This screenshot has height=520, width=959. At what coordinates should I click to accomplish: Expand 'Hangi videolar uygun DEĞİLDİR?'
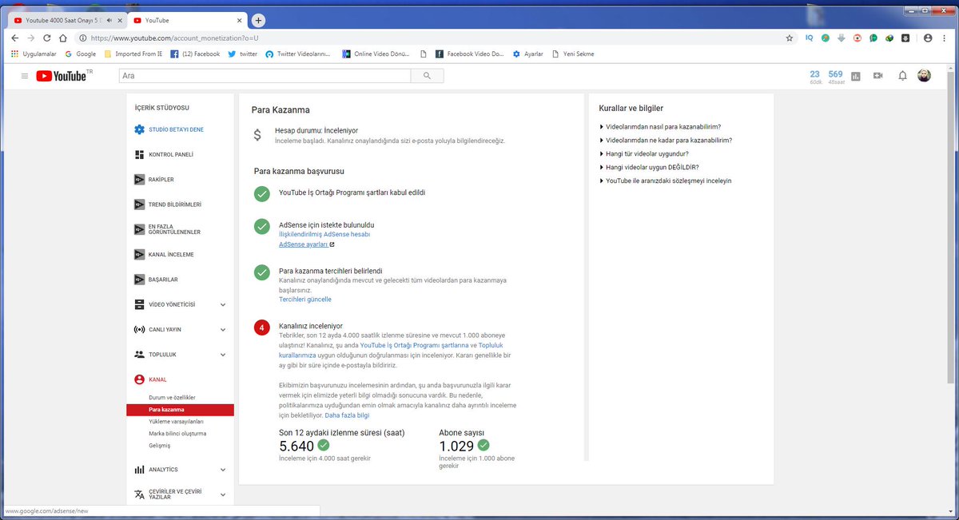649,167
